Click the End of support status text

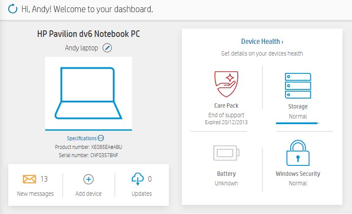[226, 115]
